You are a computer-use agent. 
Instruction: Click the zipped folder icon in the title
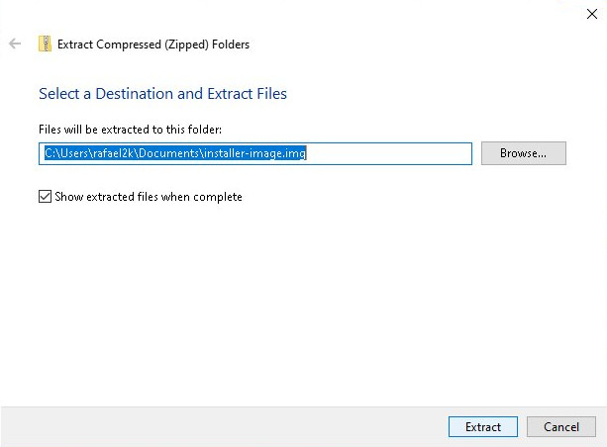[45, 44]
